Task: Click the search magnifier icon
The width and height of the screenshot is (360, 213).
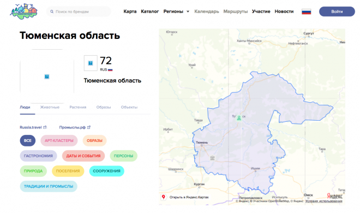Action: click(52, 11)
